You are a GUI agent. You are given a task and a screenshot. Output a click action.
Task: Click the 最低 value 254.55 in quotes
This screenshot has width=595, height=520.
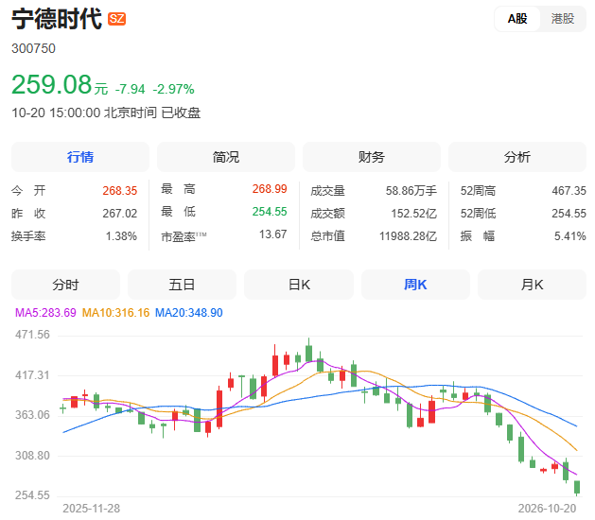[x=270, y=211]
